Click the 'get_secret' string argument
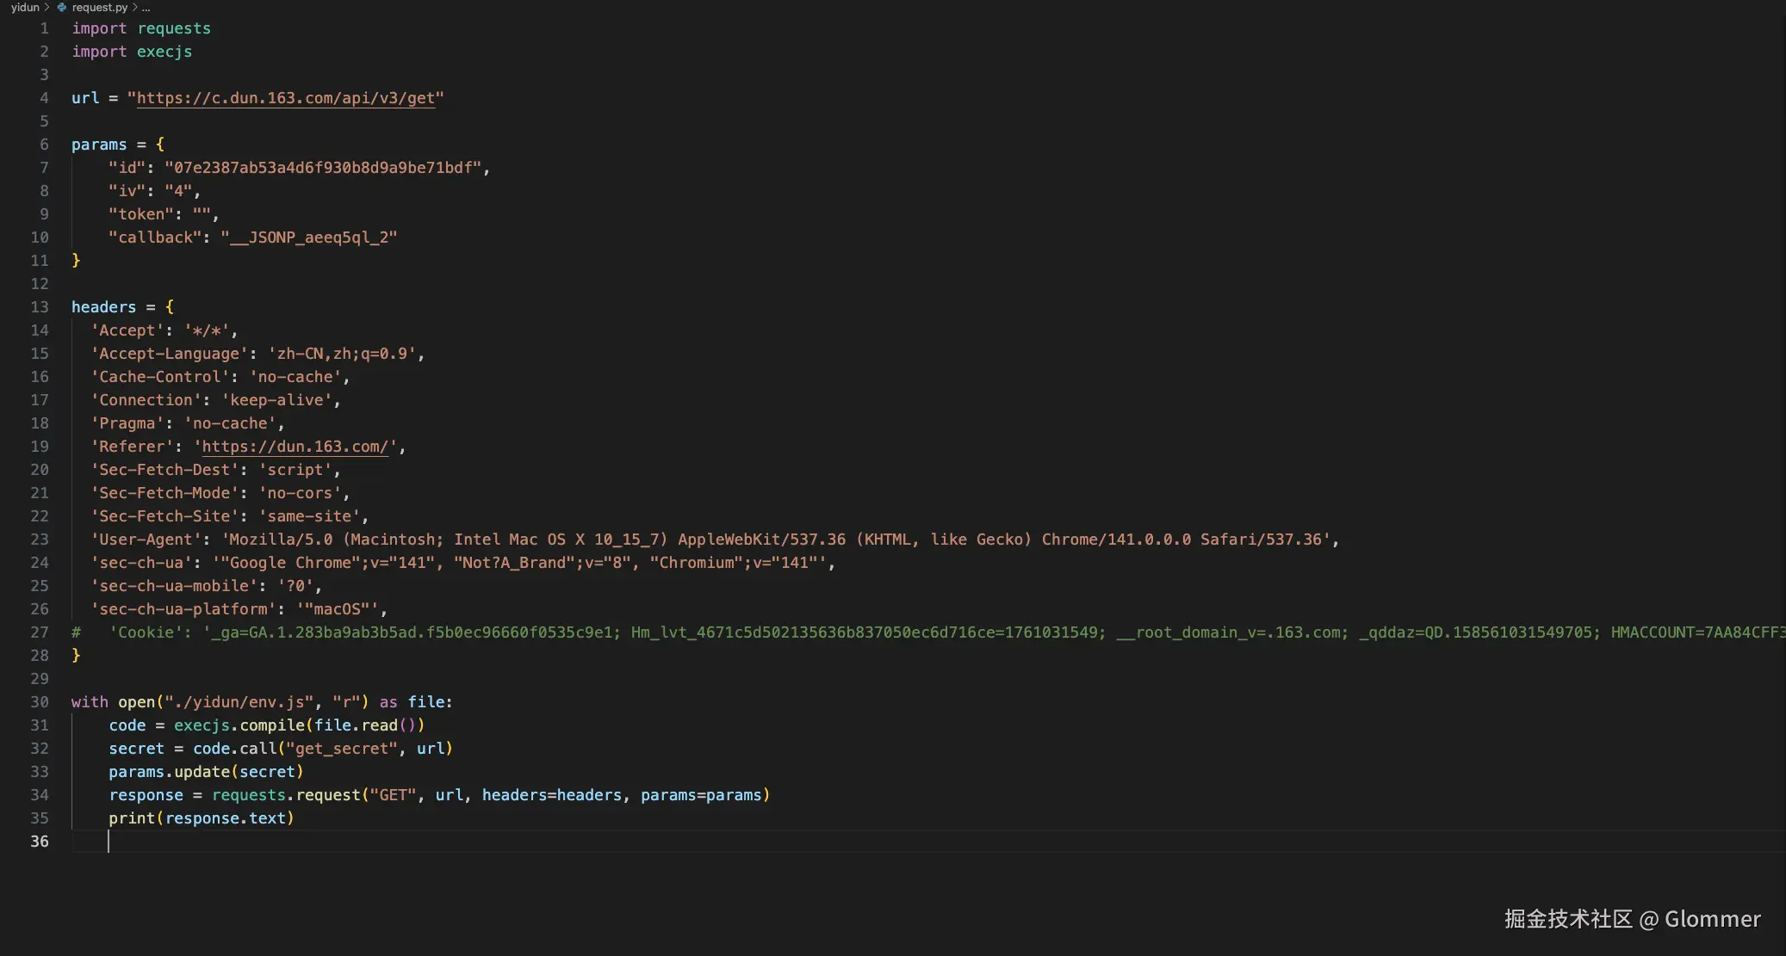1786x956 pixels. (342, 749)
